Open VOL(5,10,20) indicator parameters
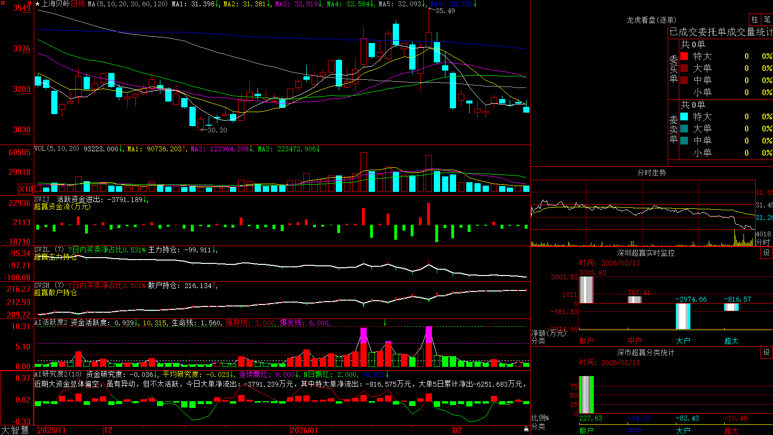 tap(57, 149)
